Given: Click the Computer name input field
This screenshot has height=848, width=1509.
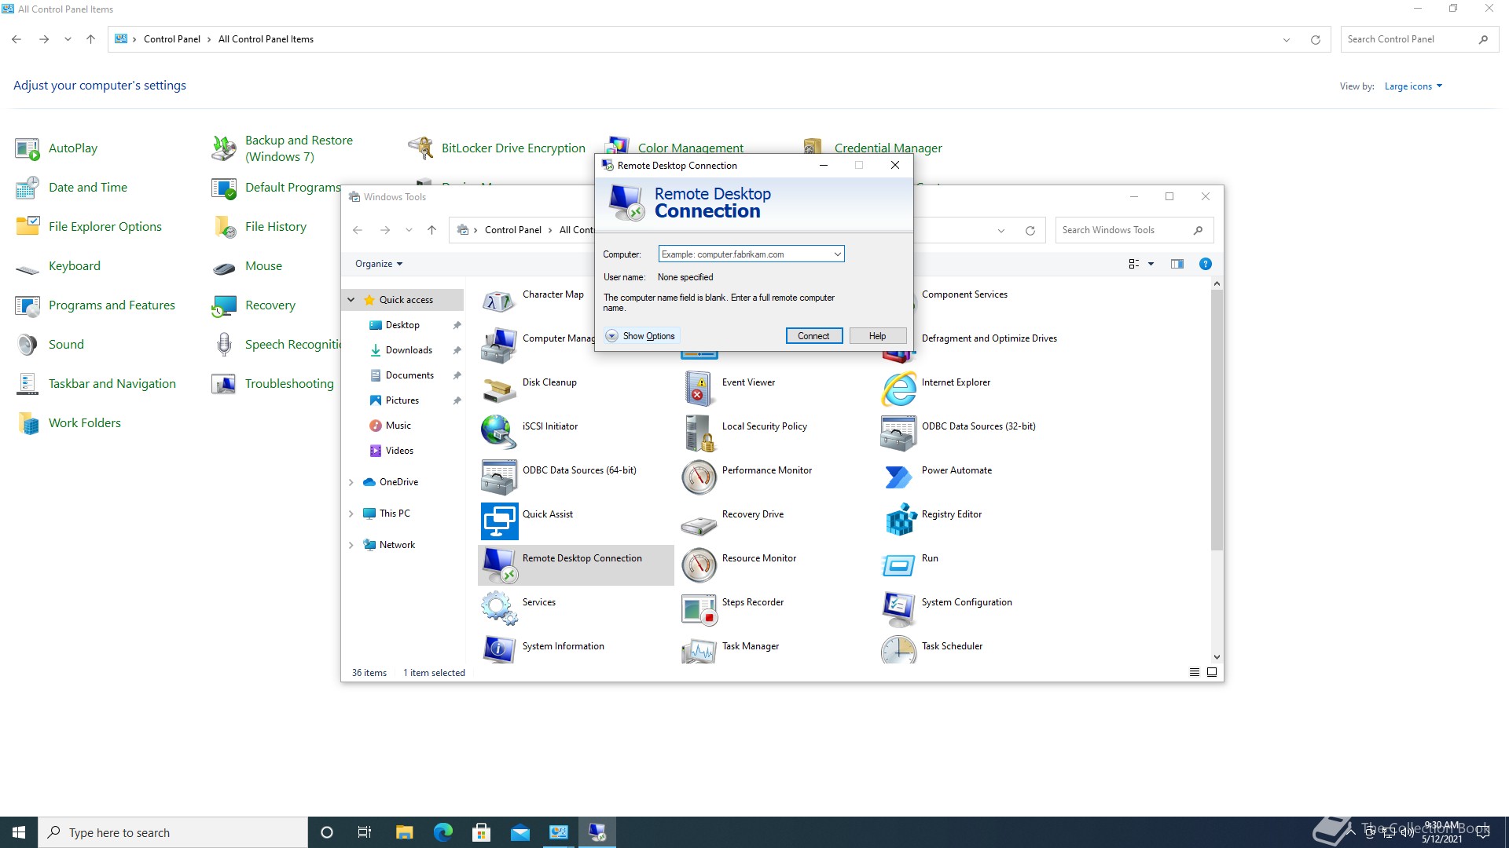Looking at the screenshot, I should coord(745,254).
